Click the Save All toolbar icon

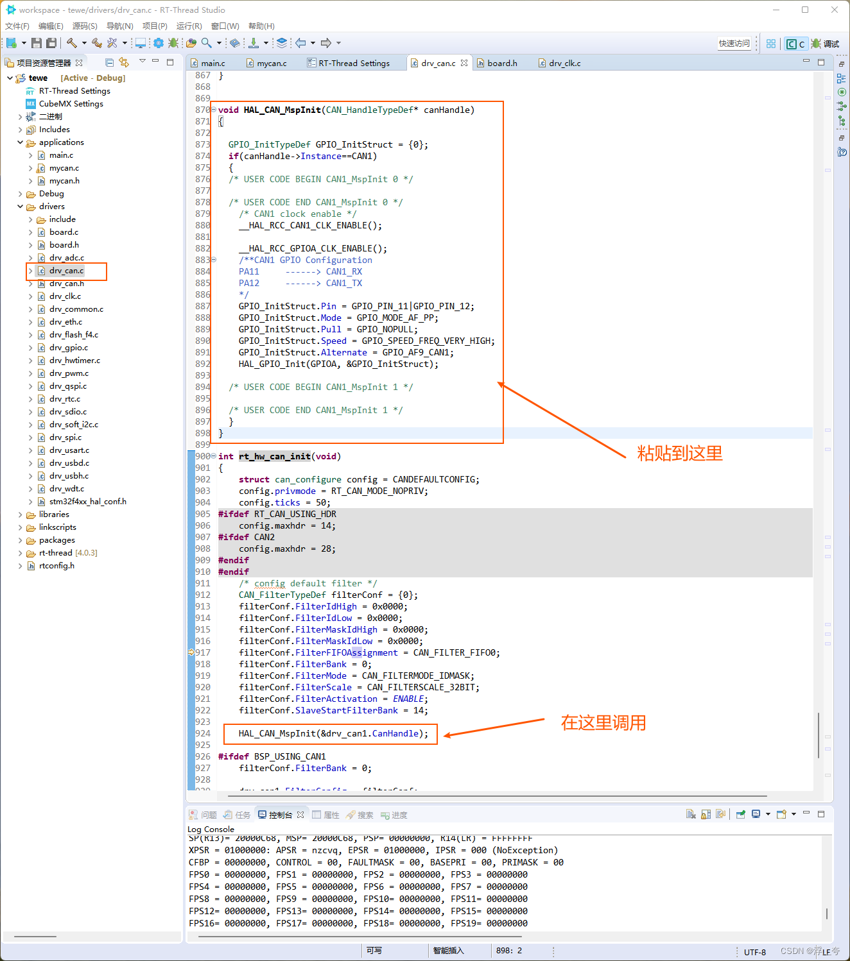click(51, 43)
